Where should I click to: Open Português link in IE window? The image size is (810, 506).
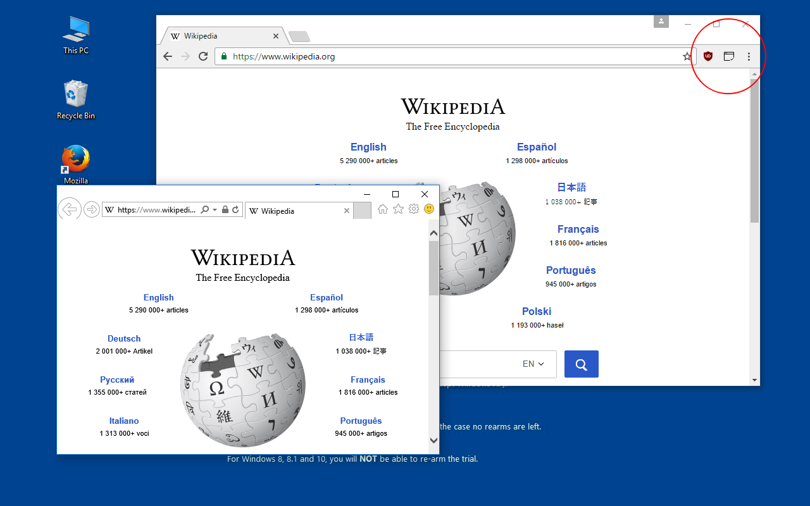coord(361,421)
